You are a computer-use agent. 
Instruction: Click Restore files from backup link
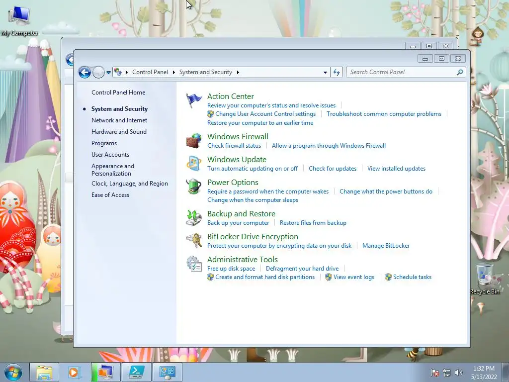pos(313,223)
